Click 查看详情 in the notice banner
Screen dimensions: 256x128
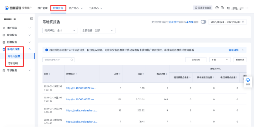(x=234, y=50)
